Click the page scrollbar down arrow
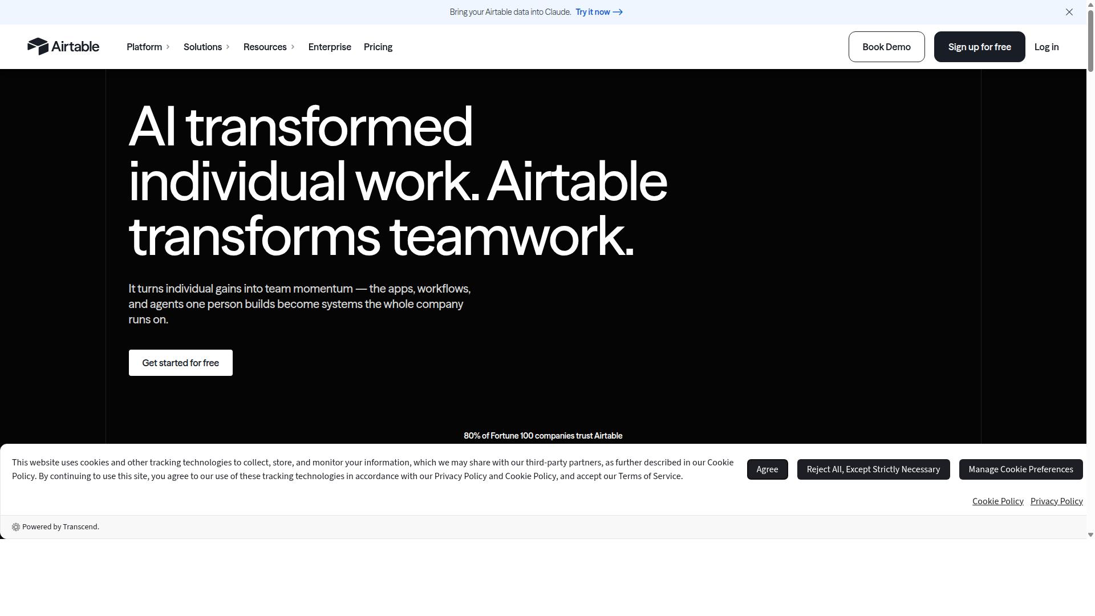1095x616 pixels. 1090,534
